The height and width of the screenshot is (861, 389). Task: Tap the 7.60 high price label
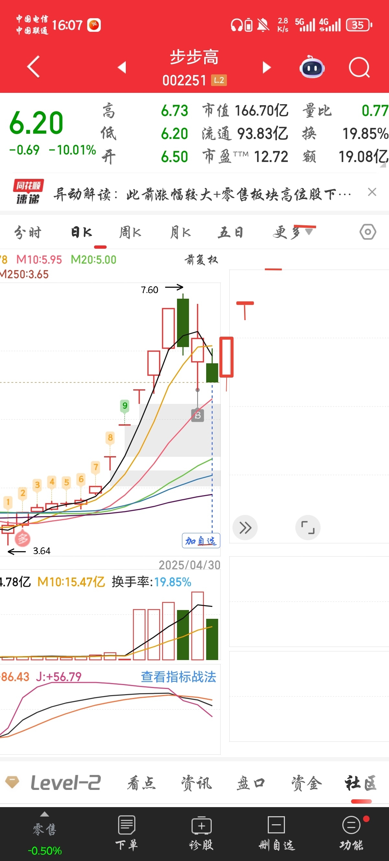pos(149,290)
